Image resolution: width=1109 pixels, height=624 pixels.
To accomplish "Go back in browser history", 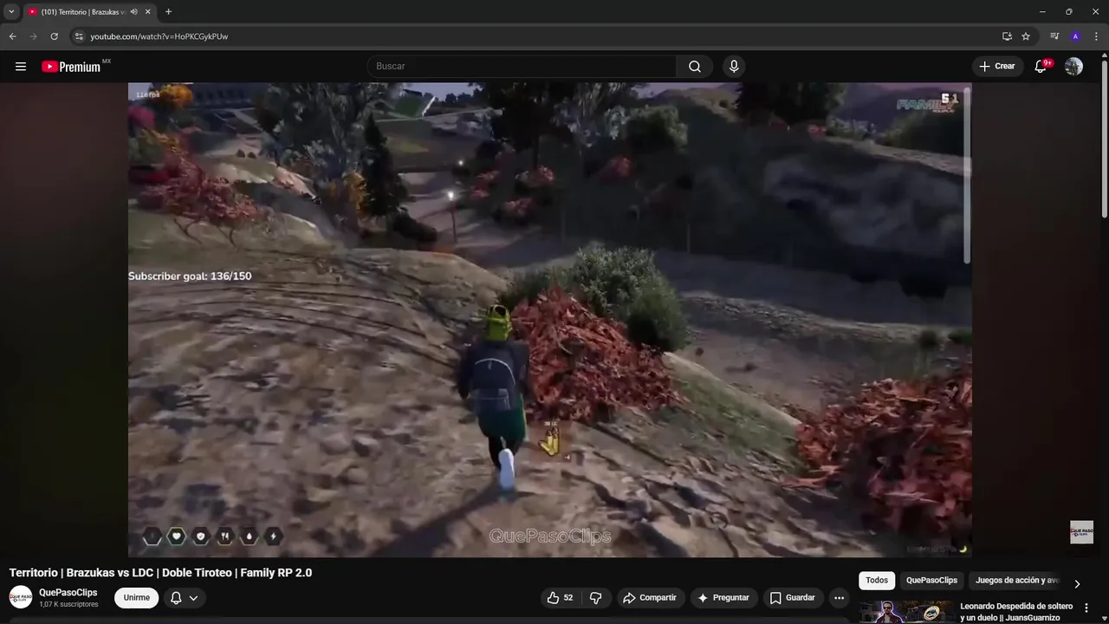I will click(x=12, y=36).
